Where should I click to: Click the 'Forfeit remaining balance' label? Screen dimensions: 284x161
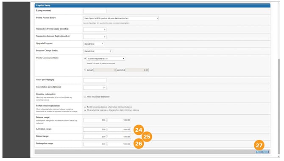pos(48,106)
